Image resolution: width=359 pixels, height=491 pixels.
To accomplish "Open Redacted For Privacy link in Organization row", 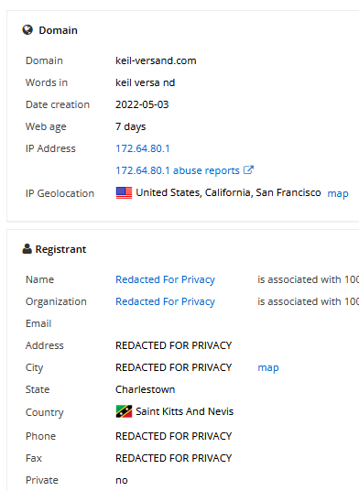I will click(x=165, y=301).
